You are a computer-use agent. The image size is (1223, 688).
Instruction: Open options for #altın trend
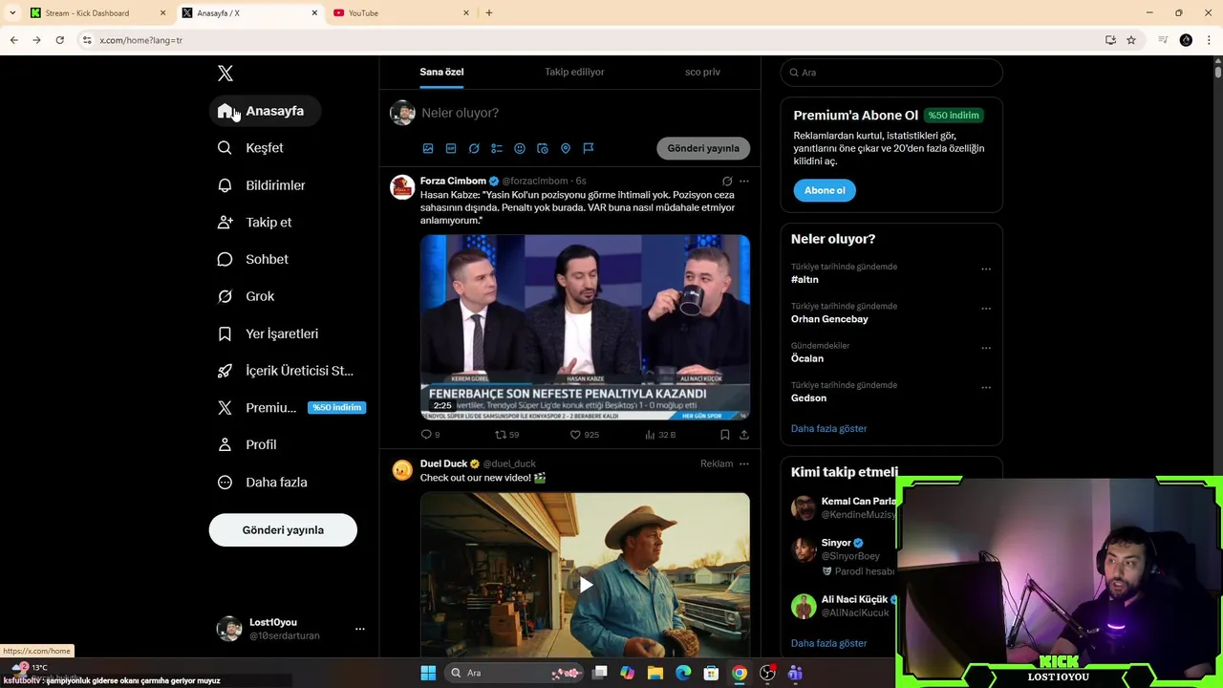coord(986,269)
